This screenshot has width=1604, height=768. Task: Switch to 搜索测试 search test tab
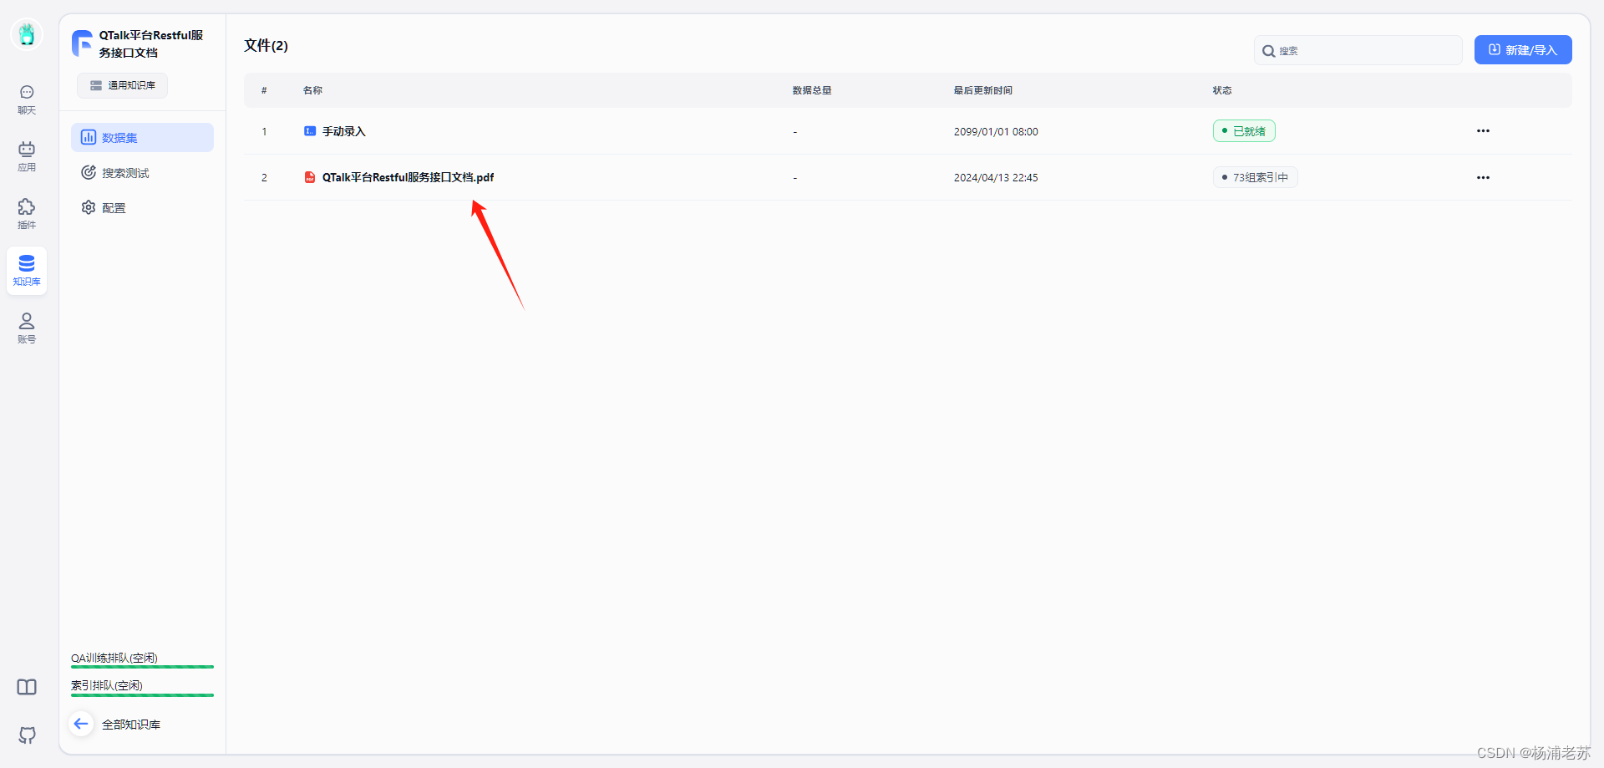[142, 173]
